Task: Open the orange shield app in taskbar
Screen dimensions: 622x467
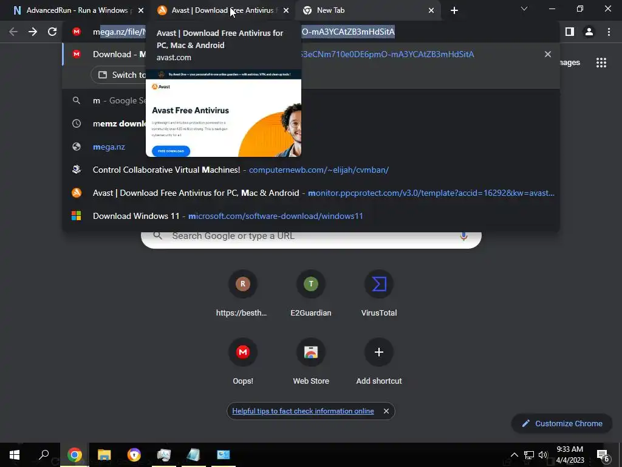Action: pos(134,454)
